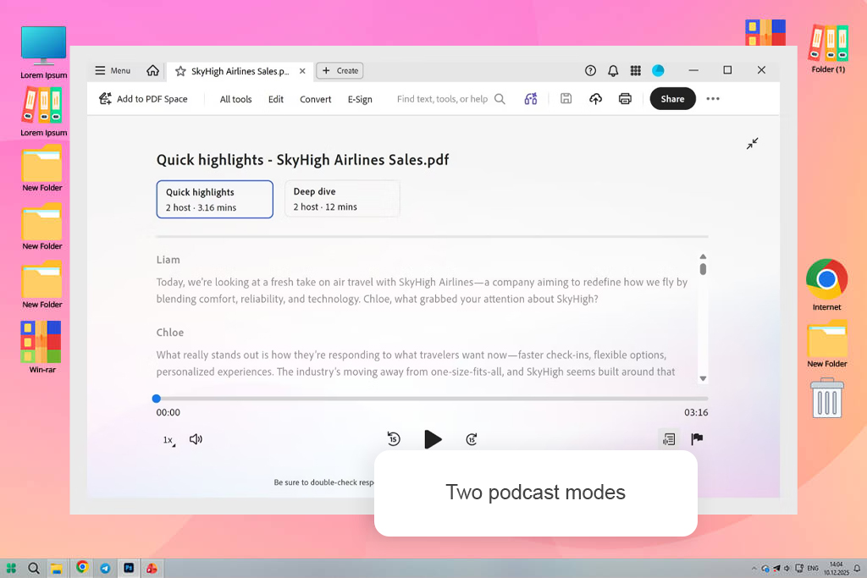The width and height of the screenshot is (867, 578).
Task: Click the cloud upload icon
Action: [x=595, y=99]
